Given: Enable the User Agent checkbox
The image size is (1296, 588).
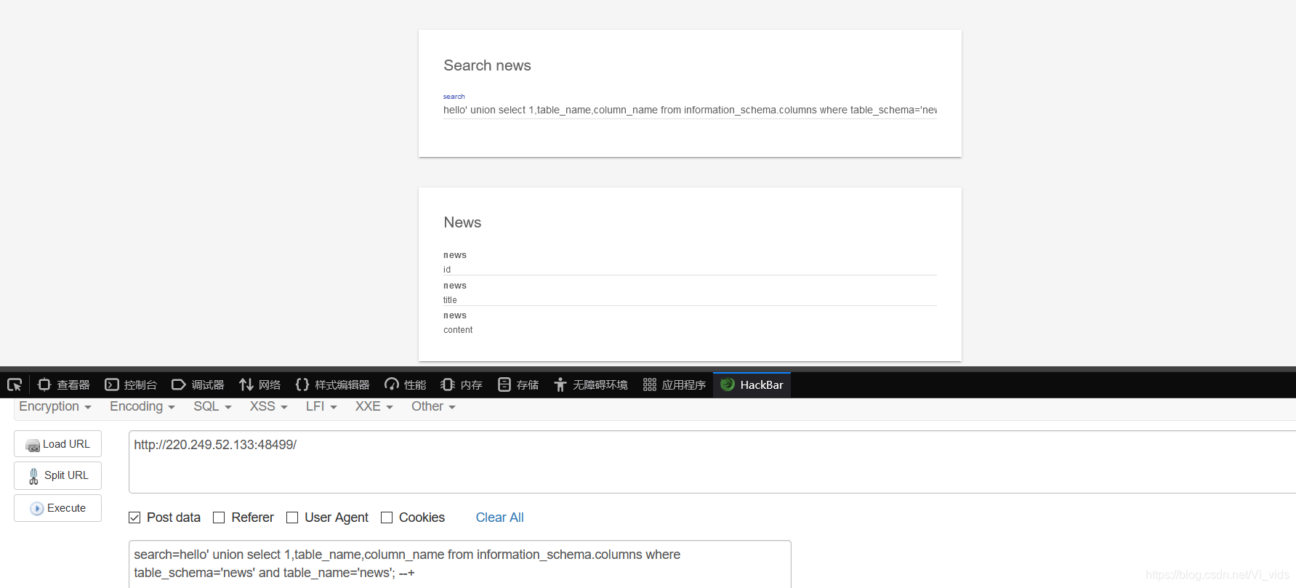Looking at the screenshot, I should [292, 517].
